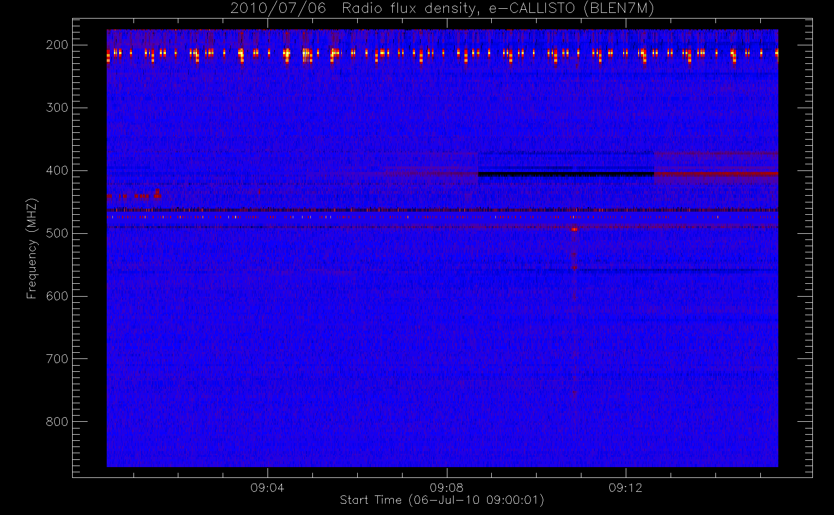Click the 09:04 time tick label

point(267,488)
